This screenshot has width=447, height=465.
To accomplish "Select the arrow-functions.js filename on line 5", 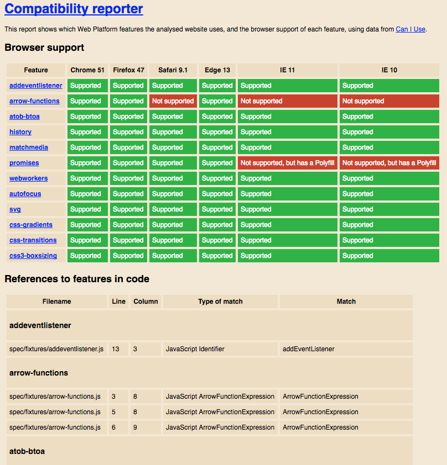I will [x=56, y=412].
